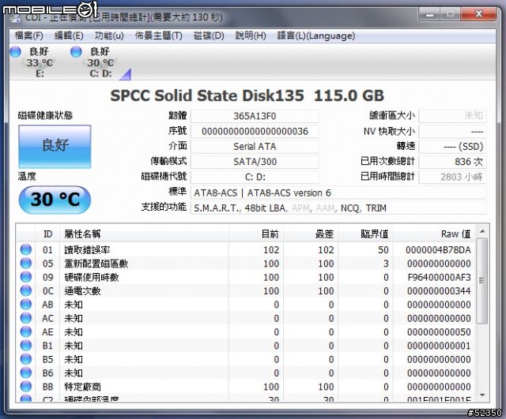506x419 pixels.
Task: Click the firmware field 365A13F0
Action: pos(255,116)
